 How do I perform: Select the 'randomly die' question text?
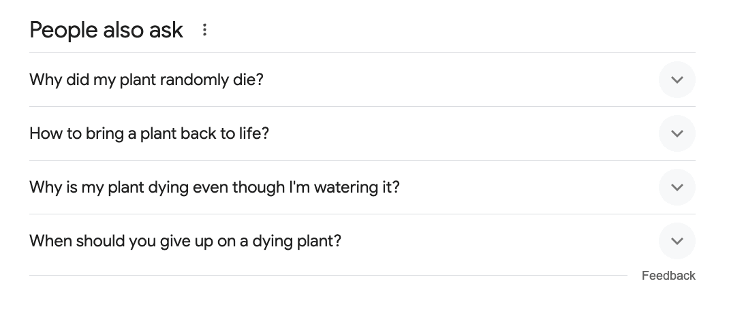click(146, 80)
